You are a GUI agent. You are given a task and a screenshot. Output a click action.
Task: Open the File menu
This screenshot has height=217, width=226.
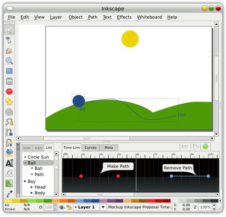pyautogui.click(x=11, y=17)
